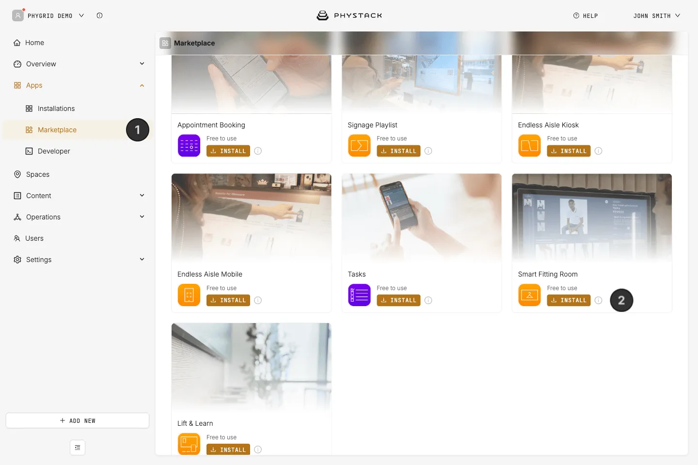
Task: Click the Lift & Learn app icon
Action: (x=189, y=444)
